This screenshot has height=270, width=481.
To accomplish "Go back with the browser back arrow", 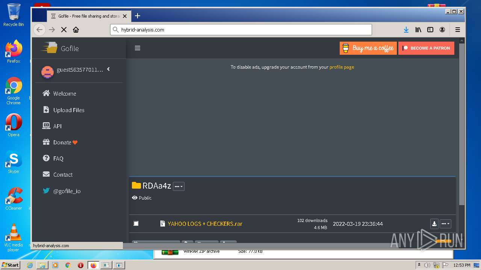I will click(x=39, y=30).
